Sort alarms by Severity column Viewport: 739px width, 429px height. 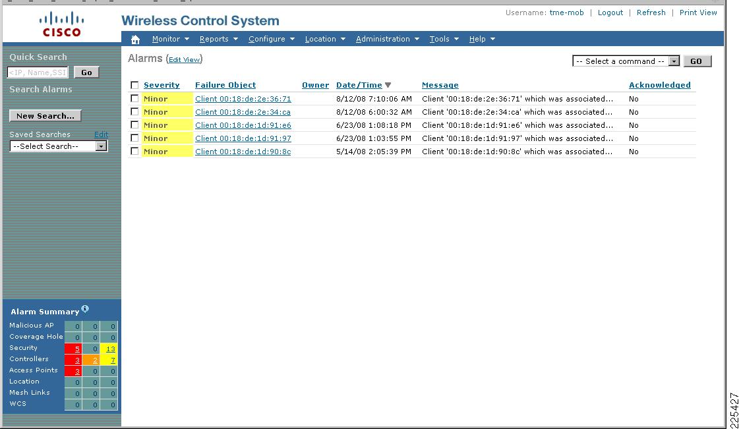click(162, 85)
